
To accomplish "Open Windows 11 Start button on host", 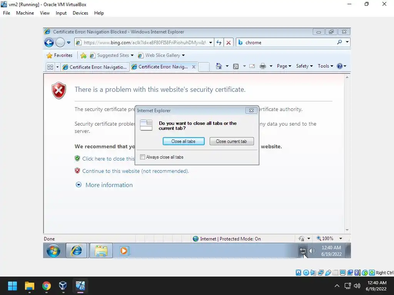I will coord(12,286).
